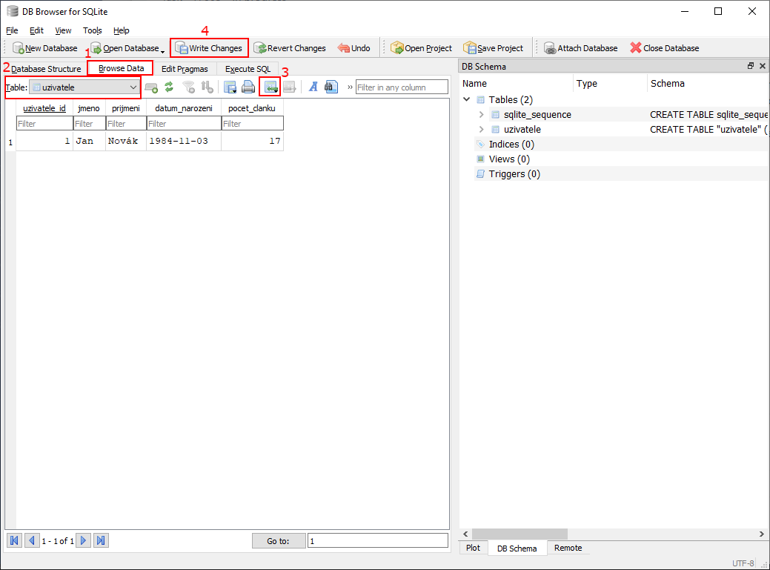Undock the DB Schema panel float icon
This screenshot has height=570, width=770.
point(750,66)
